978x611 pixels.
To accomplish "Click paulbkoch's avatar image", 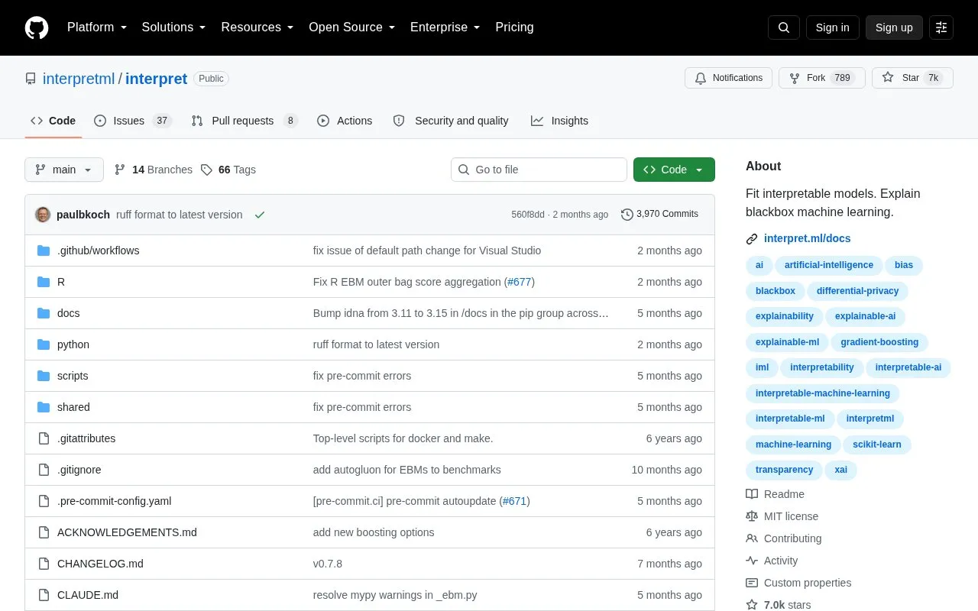I will click(43, 215).
